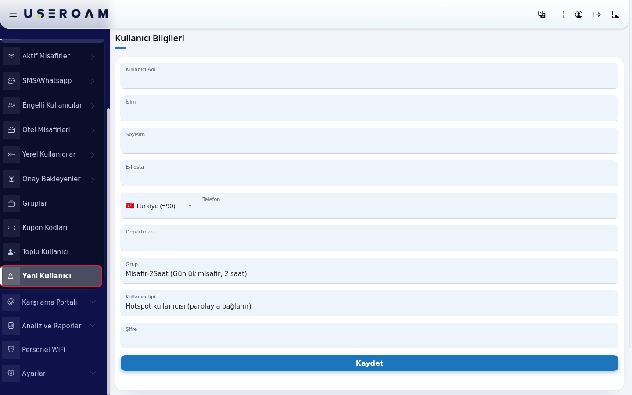The height and width of the screenshot is (395, 632).
Task: Click the hourglass icon for Onay Bekleyenler
Action: 11,179
